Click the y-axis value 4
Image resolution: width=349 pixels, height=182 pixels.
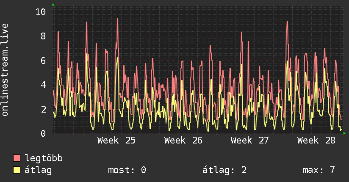pos(43,85)
